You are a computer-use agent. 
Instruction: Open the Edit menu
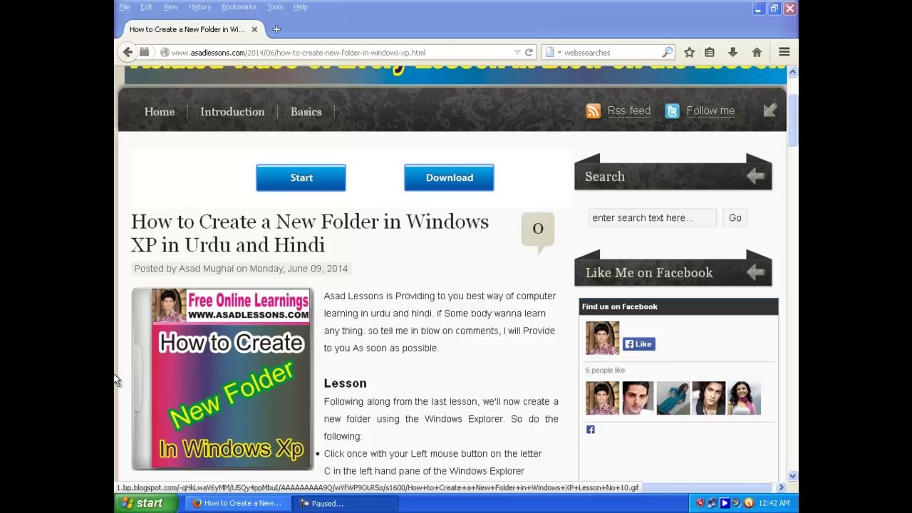[146, 6]
